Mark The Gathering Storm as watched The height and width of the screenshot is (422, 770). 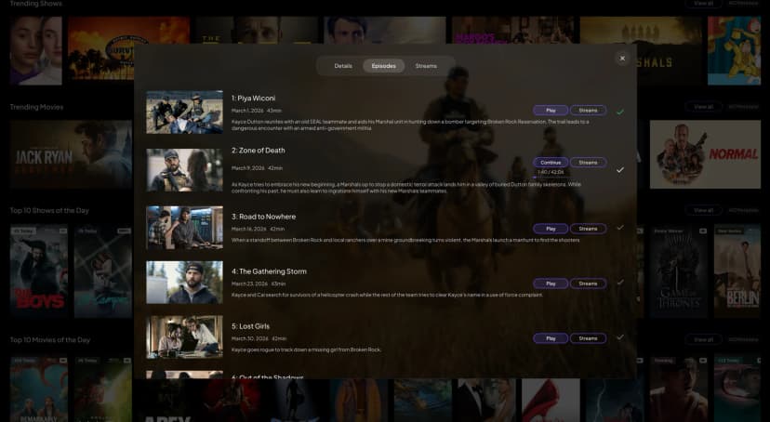(x=620, y=283)
